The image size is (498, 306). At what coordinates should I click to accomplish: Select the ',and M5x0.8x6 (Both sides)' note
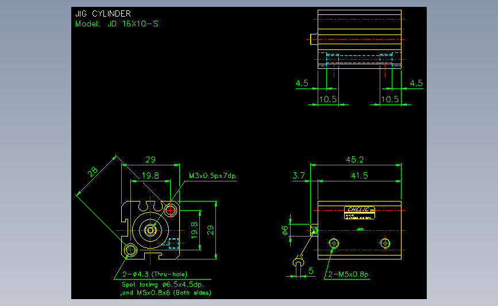165,293
